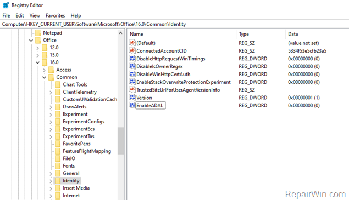Open the Edit menu
Image resolution: width=349 pixels, height=200 pixels.
pos(20,15)
